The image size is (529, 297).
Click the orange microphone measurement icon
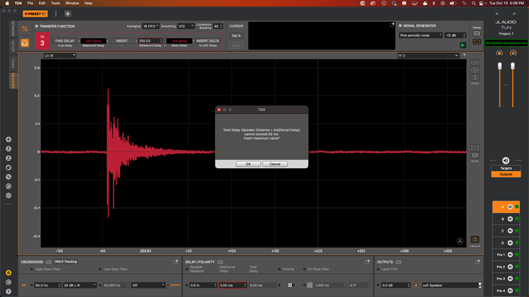click(x=24, y=43)
